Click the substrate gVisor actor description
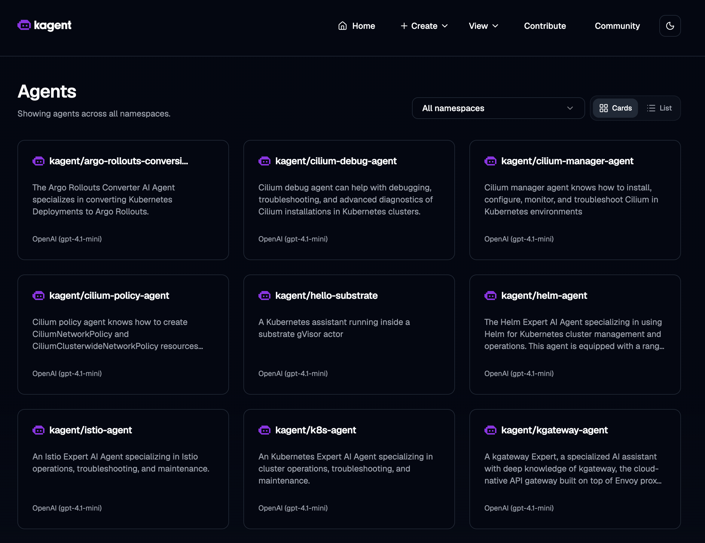This screenshot has width=705, height=543. [334, 328]
